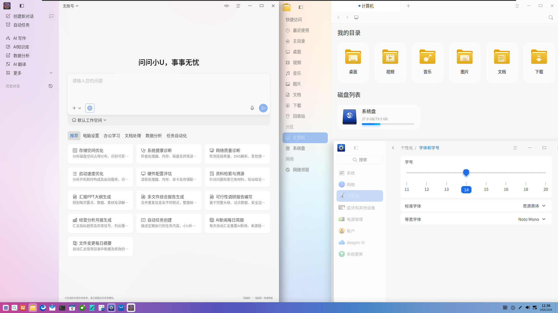Viewport: 558px width, 313px height.
Task: Click the 个性化 breadcrumb link
Action: click(407, 148)
